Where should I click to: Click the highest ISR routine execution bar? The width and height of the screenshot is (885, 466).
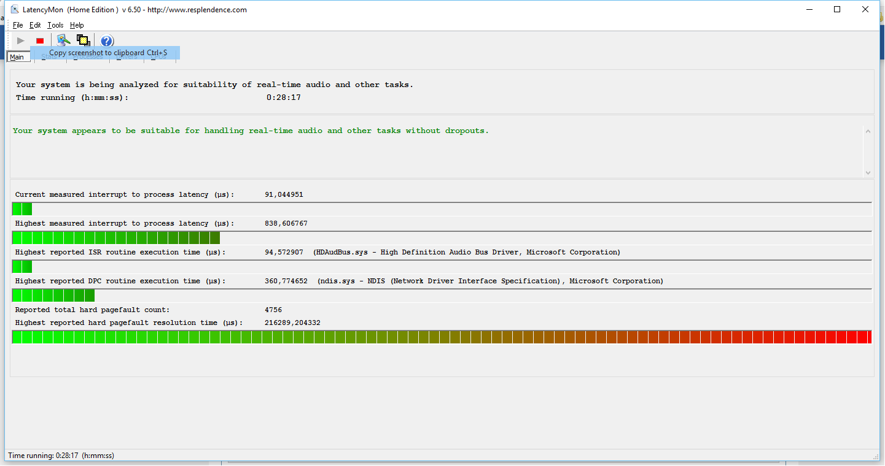[x=442, y=267]
